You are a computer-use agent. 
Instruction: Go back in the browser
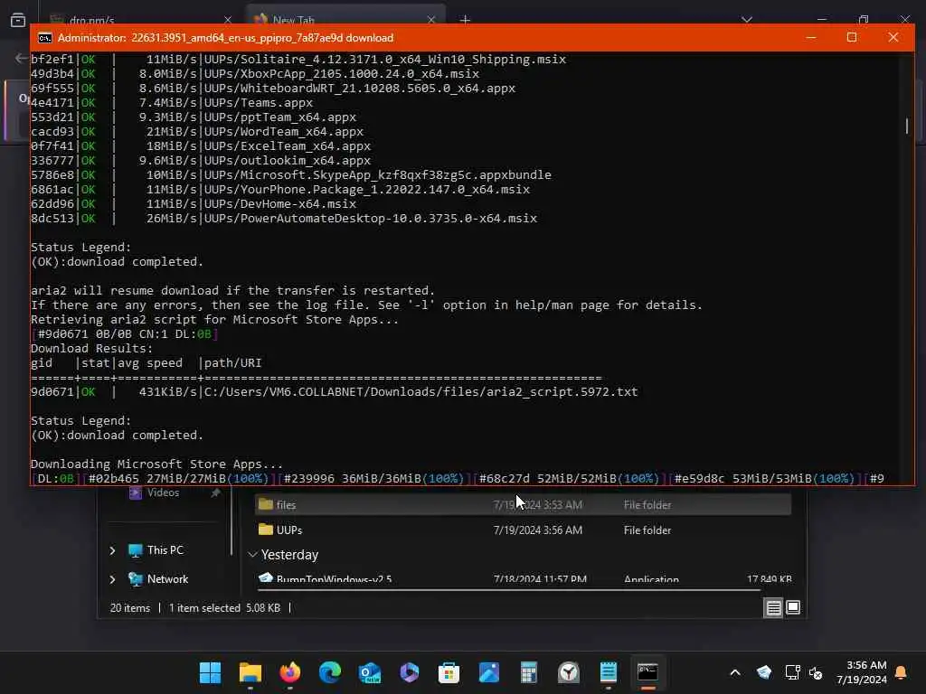pos(22,58)
